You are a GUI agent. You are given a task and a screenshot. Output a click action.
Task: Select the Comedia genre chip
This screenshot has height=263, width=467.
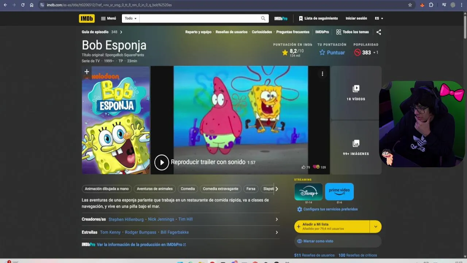coord(188,189)
